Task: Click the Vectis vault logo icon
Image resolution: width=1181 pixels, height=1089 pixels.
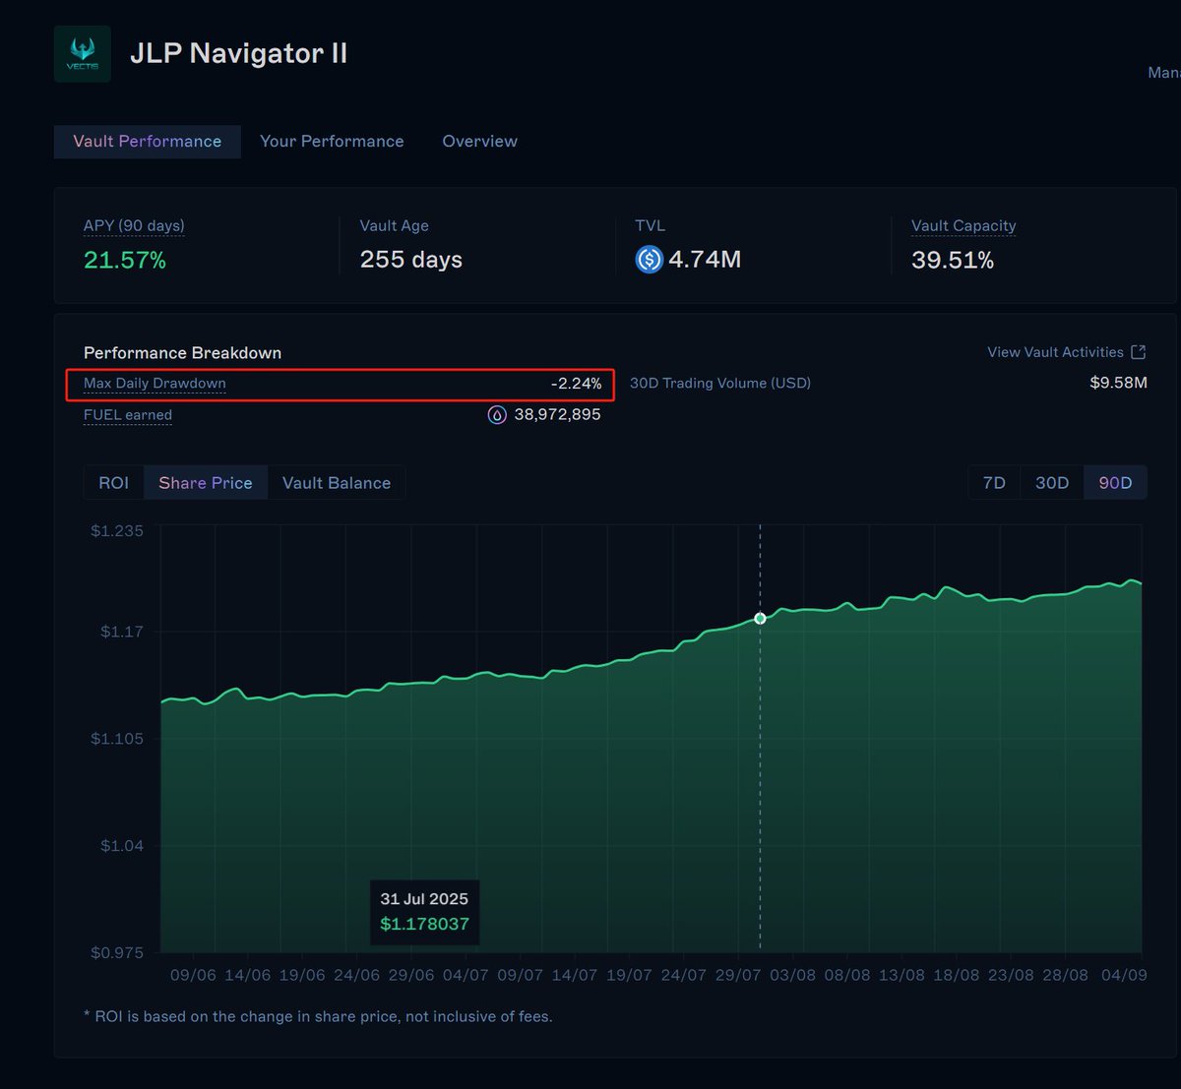Action: (x=83, y=53)
